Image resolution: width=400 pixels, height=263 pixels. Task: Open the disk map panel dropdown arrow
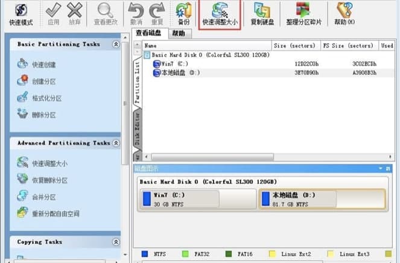(381, 168)
